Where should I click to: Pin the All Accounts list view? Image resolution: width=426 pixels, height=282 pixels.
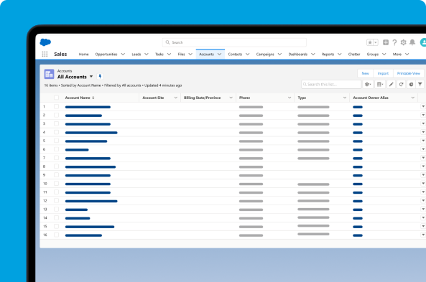click(100, 77)
